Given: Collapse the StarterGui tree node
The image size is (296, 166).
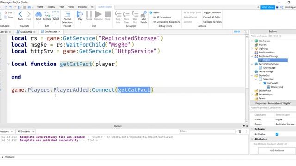Looking at the screenshot, I should (252, 76).
